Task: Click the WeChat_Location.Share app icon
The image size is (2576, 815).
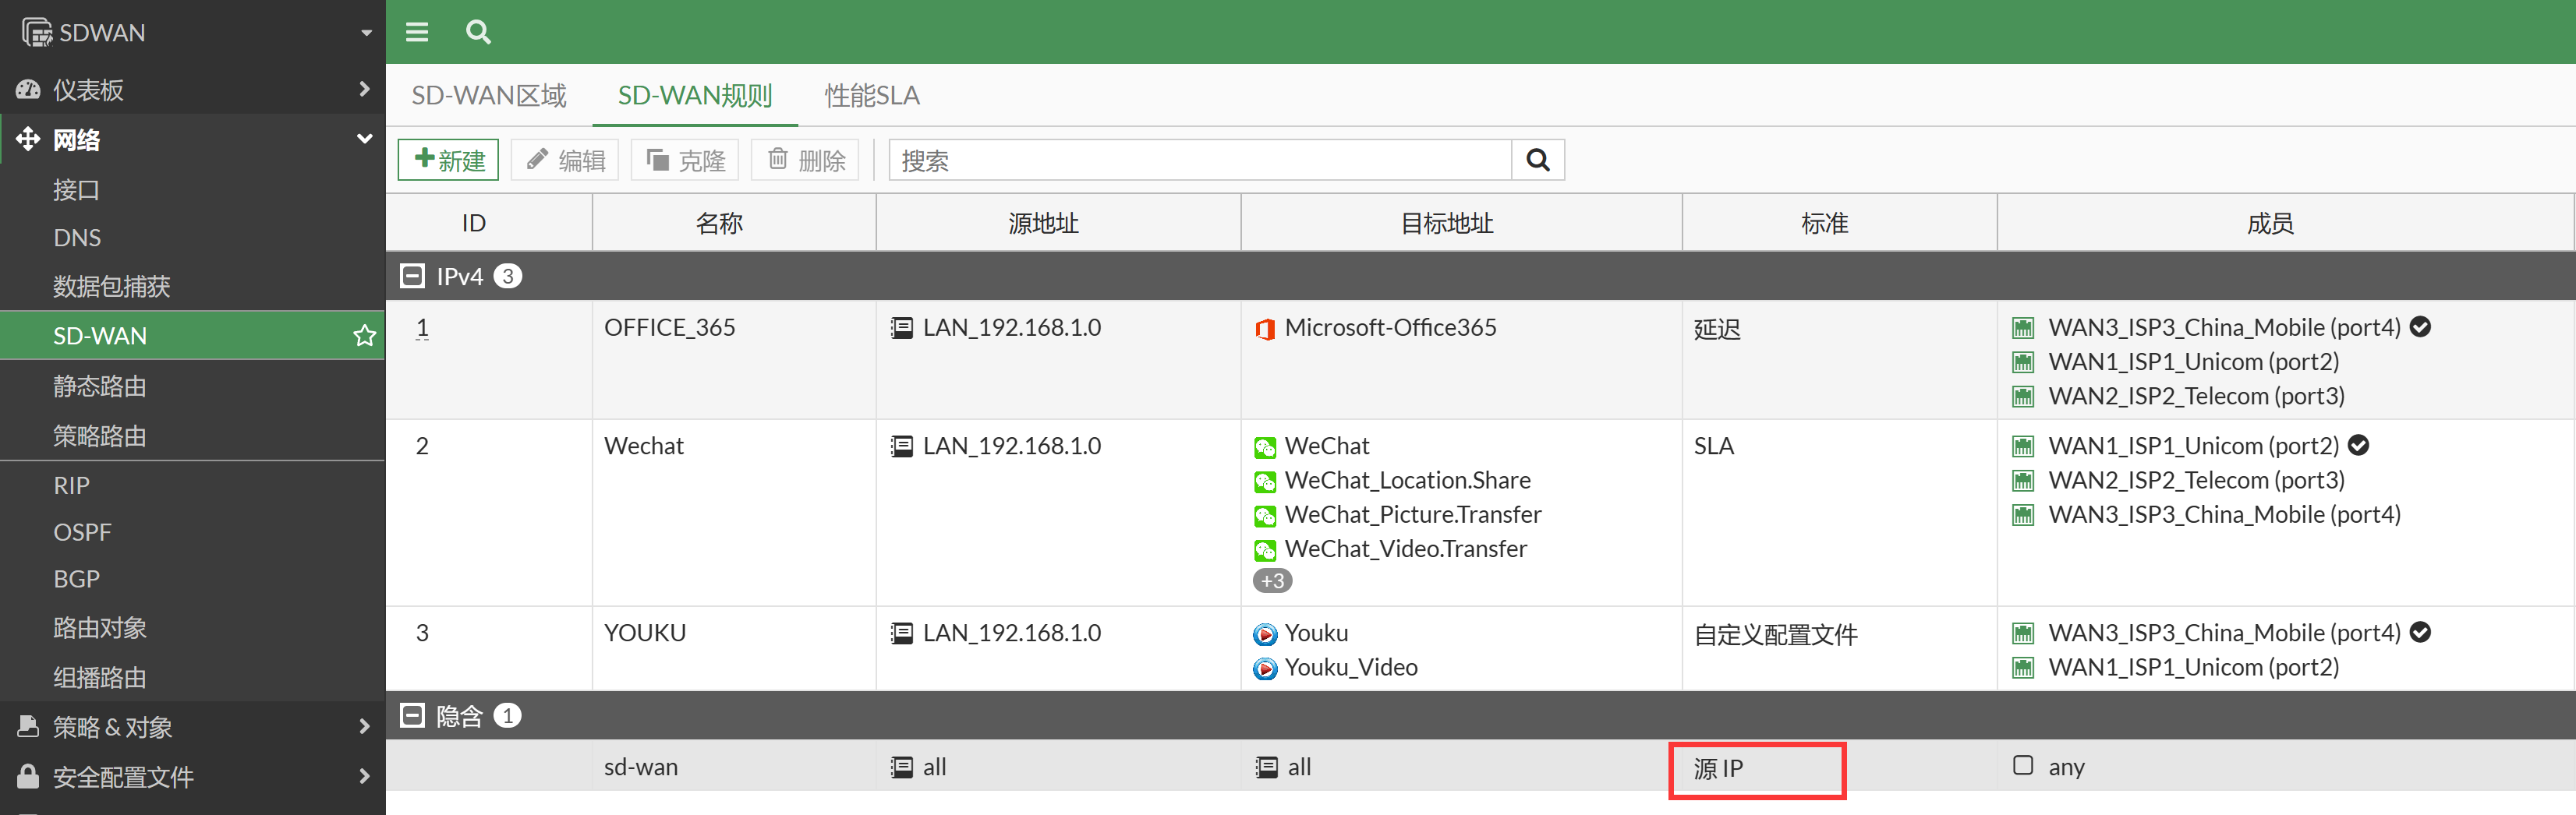Action: point(1265,482)
